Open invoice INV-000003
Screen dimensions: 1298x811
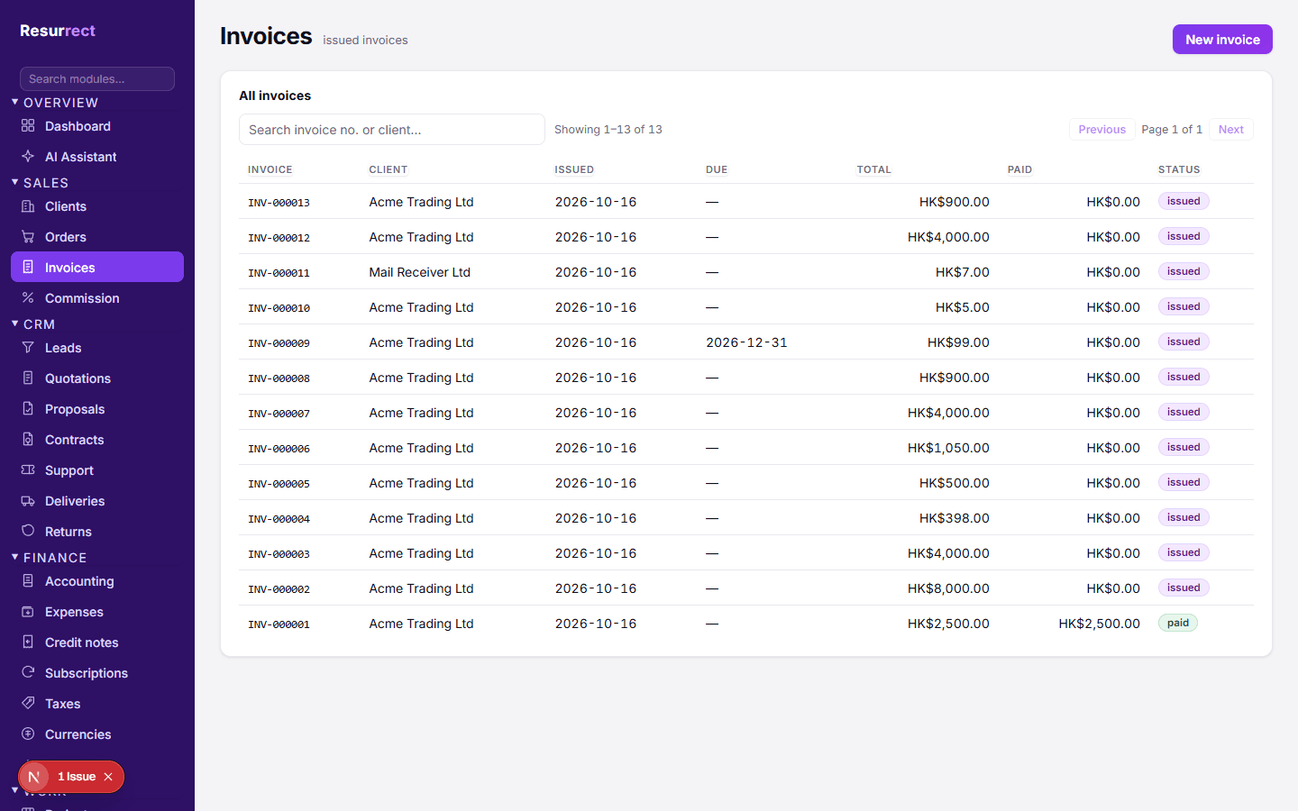point(279,554)
